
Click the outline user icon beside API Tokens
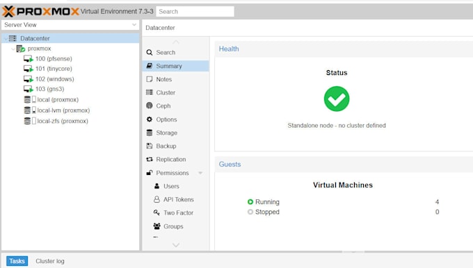[157, 199]
